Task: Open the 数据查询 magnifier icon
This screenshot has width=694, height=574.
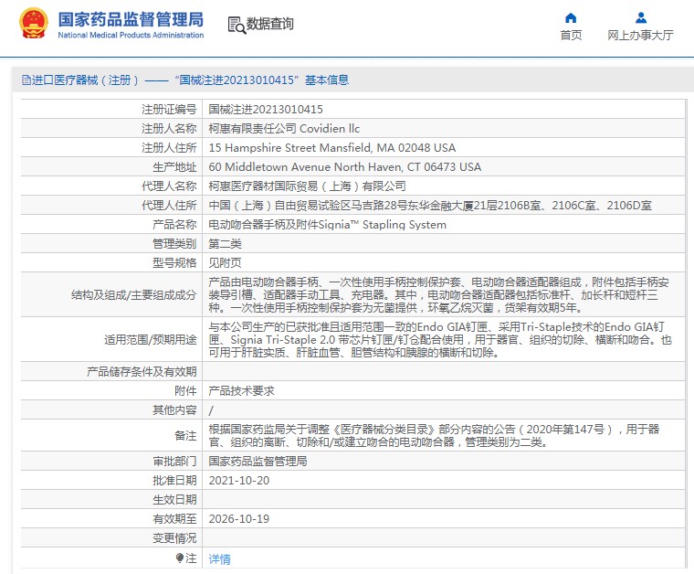Action: (x=237, y=25)
